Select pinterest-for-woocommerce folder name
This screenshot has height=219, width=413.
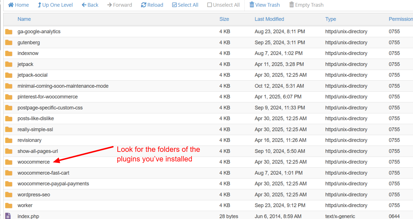[47, 97]
